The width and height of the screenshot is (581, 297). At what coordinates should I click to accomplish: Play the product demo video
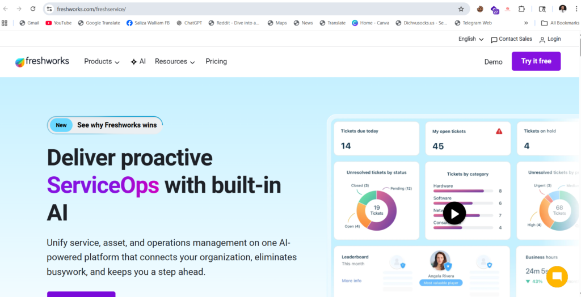pos(454,213)
